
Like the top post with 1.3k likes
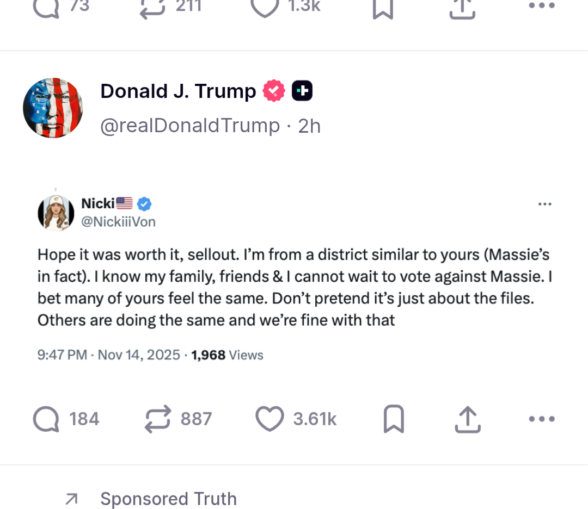[265, 7]
